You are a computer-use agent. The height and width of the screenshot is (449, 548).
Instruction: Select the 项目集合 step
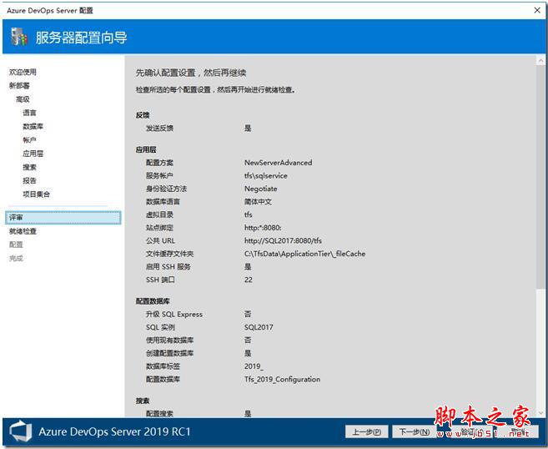tap(37, 194)
